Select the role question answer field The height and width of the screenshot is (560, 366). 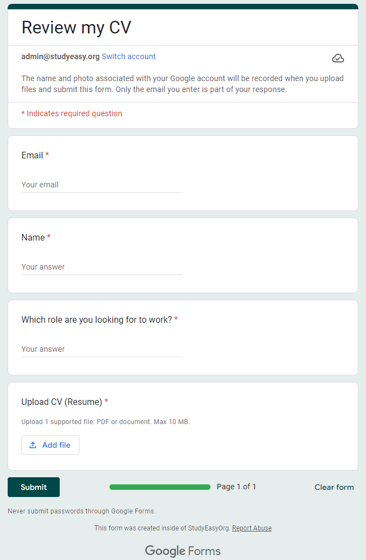(102, 349)
